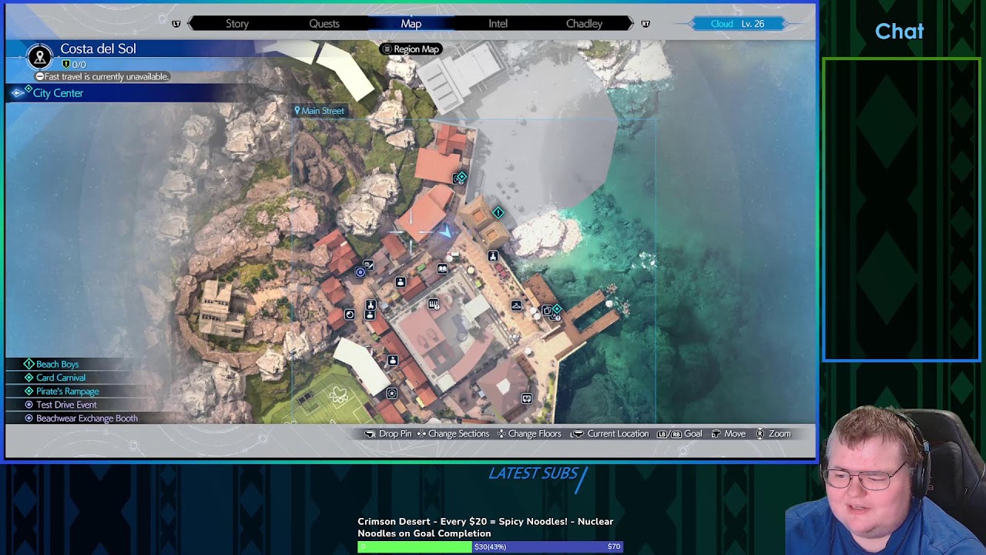Image resolution: width=986 pixels, height=555 pixels.
Task: Click the Move control hint
Action: coord(728,434)
